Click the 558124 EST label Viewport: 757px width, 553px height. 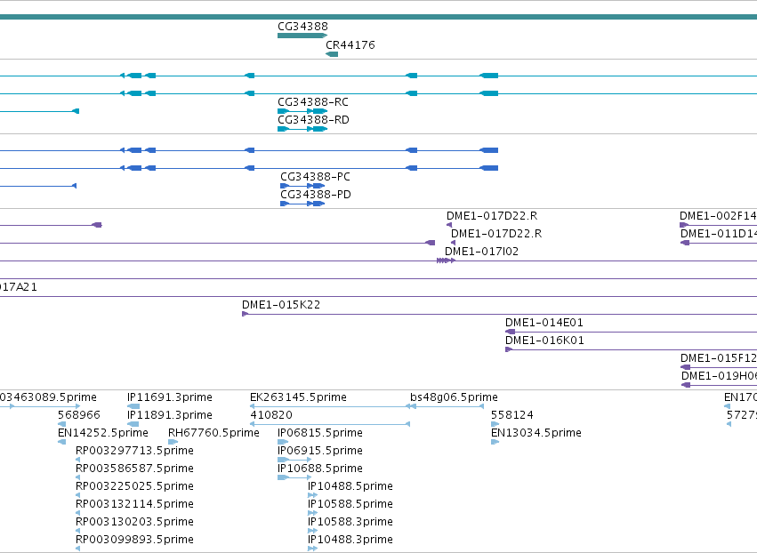click(x=511, y=415)
